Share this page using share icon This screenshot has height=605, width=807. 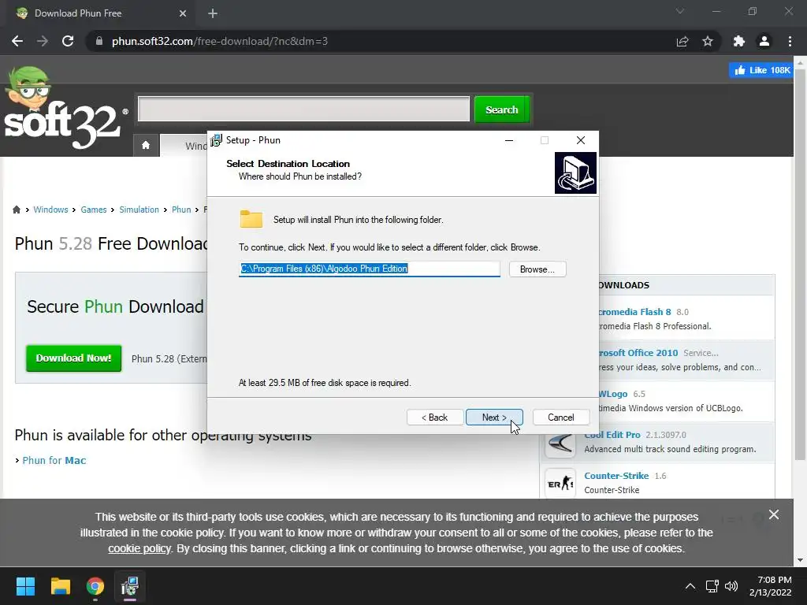coord(682,41)
